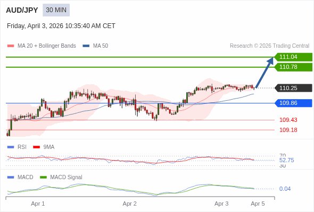The image size is (314, 212).
Task: Click the 'MA 50' legend label
Action: coord(101,46)
